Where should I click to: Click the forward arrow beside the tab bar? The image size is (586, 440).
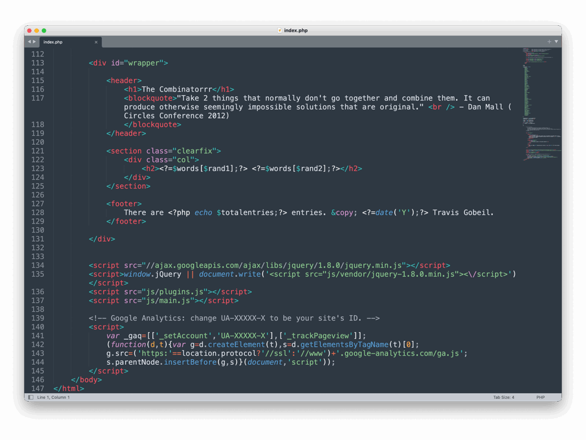point(34,42)
